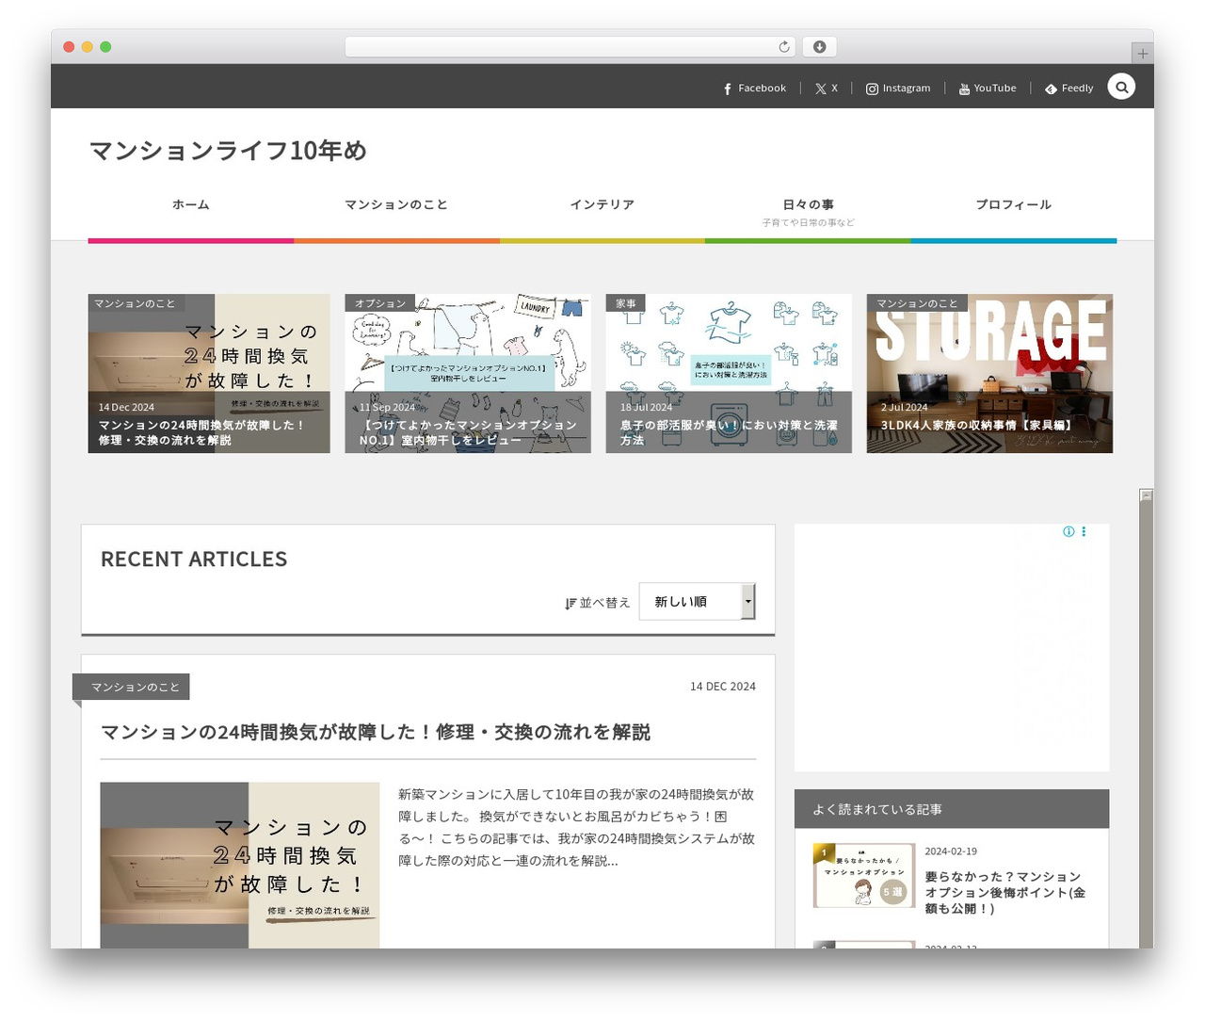Click the 並べ替え sort icon label
Viewport: 1205px width, 1021px height.
(597, 603)
